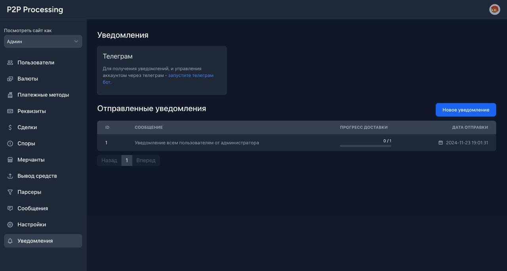
Task: Click the ДАТА ОТПРАВКИ column header
Action: [x=470, y=127]
